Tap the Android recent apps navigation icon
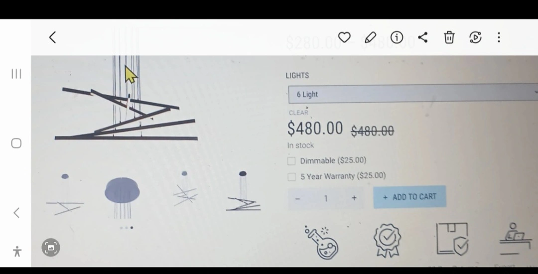This screenshot has height=274, width=538. tap(16, 74)
